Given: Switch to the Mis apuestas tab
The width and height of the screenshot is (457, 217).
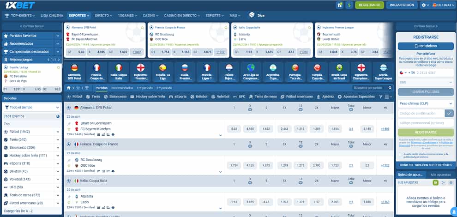Looking at the screenshot, I should pyautogui.click(x=440, y=175).
